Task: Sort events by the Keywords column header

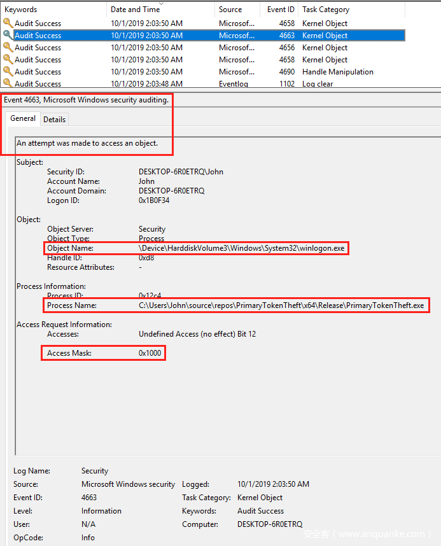Action: pos(21,10)
